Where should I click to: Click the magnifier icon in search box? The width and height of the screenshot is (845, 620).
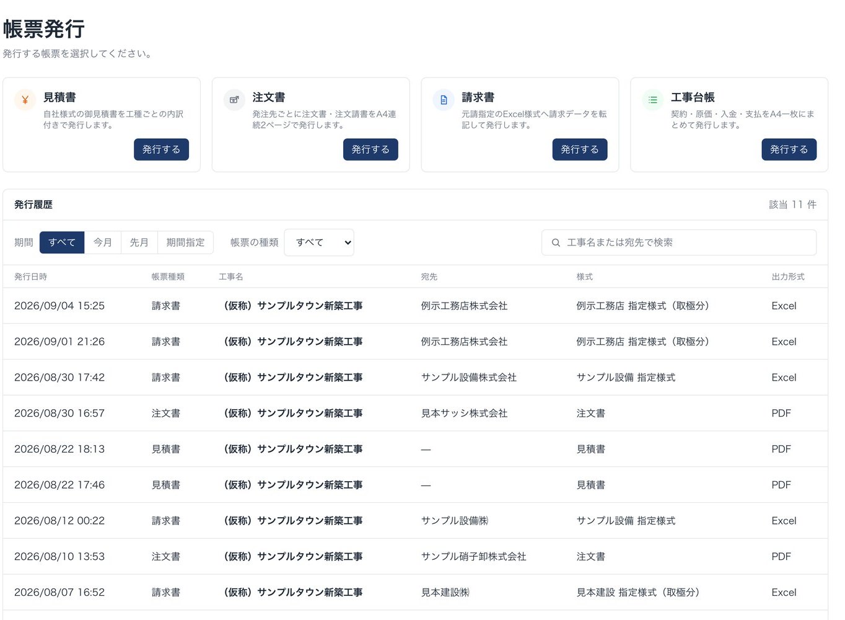(556, 242)
